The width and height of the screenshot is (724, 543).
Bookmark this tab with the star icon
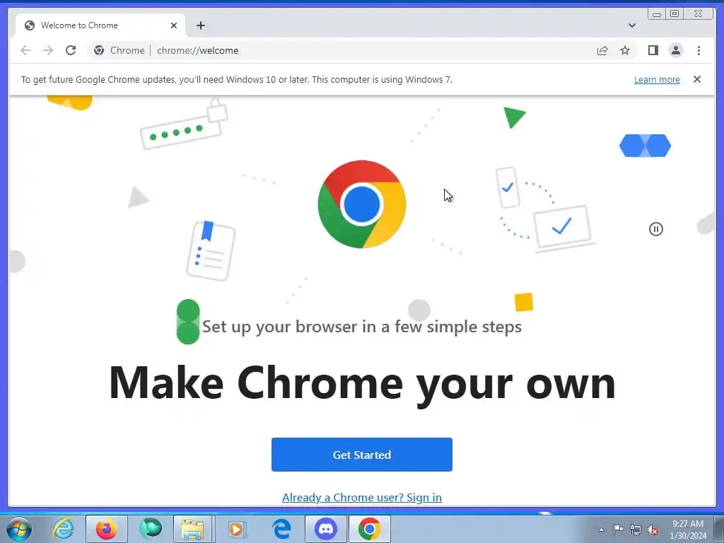pos(625,50)
